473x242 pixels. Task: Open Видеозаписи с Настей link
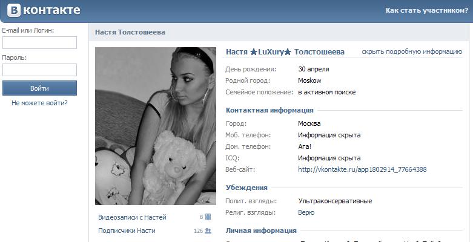click(132, 217)
